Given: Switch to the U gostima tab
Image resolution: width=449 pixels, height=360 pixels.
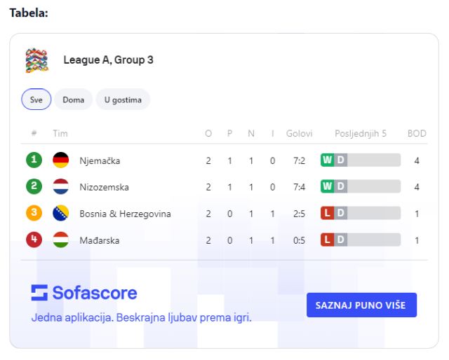Looking at the screenshot, I should tap(123, 99).
